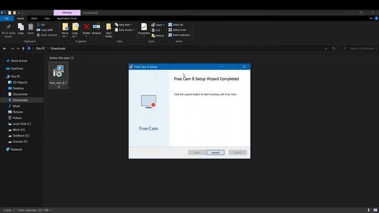
Task: Click Cancel button in setup wizard
Action: pos(237,153)
